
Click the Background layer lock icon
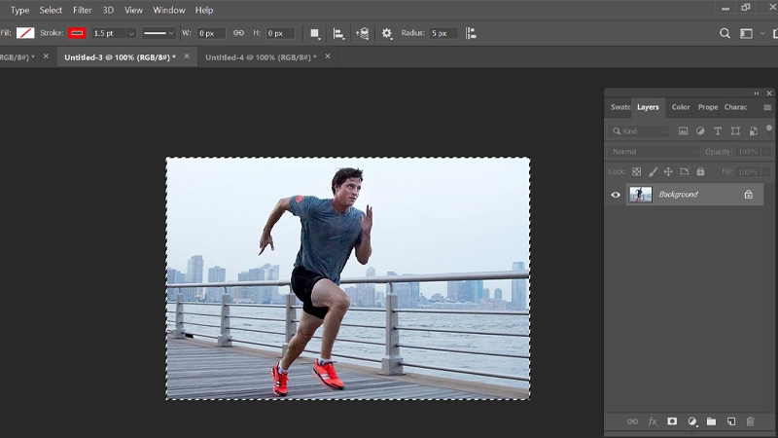tap(748, 195)
